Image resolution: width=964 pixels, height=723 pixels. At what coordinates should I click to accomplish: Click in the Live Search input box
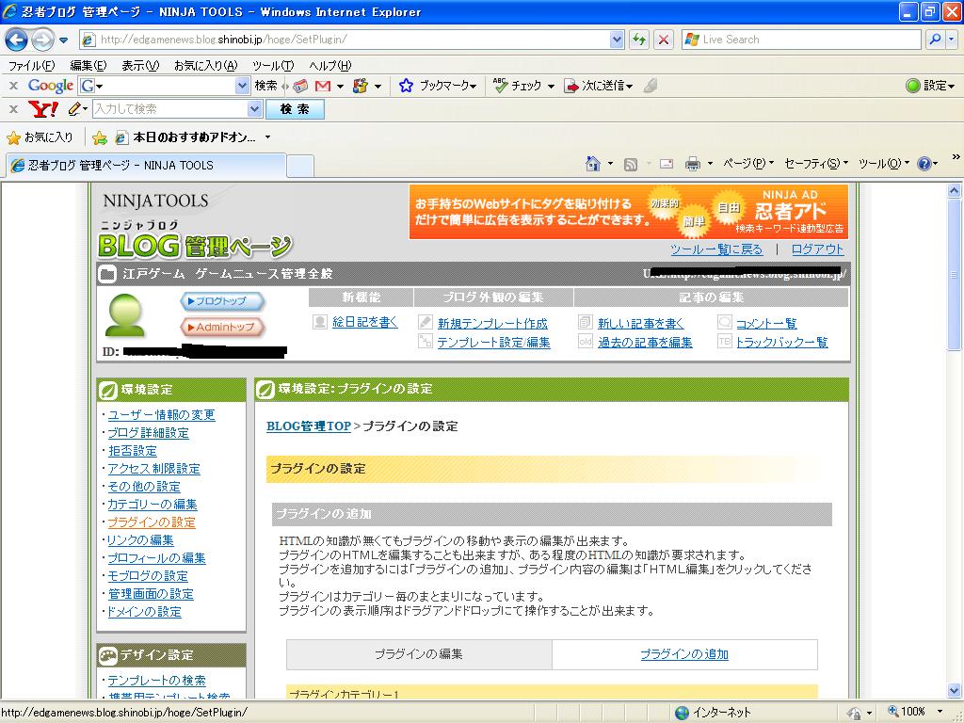tap(802, 40)
